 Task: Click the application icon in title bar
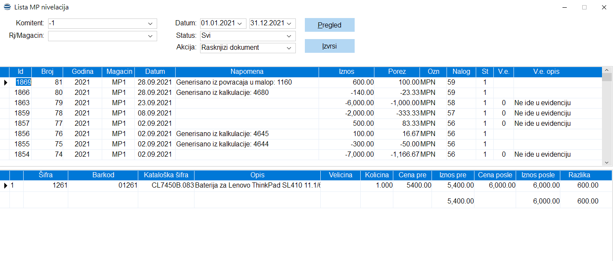[x=7, y=7]
